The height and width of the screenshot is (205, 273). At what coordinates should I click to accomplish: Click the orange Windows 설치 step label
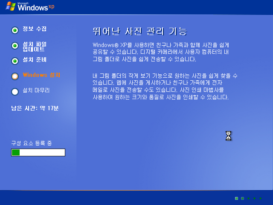[41, 75]
